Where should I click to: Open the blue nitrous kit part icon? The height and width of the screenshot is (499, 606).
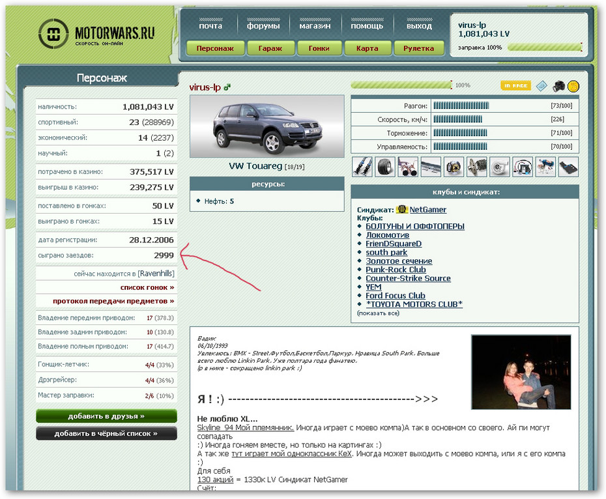(545, 167)
